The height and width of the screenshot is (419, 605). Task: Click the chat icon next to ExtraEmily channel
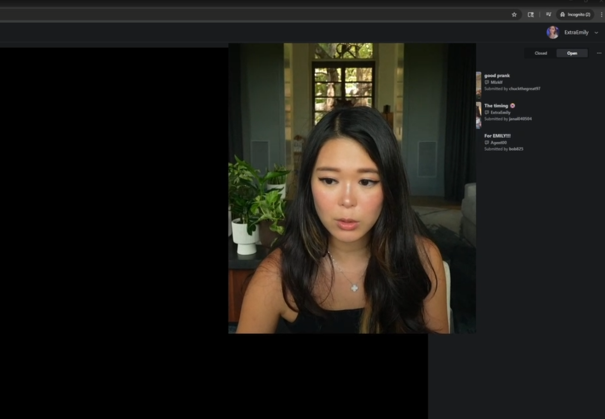pos(487,112)
